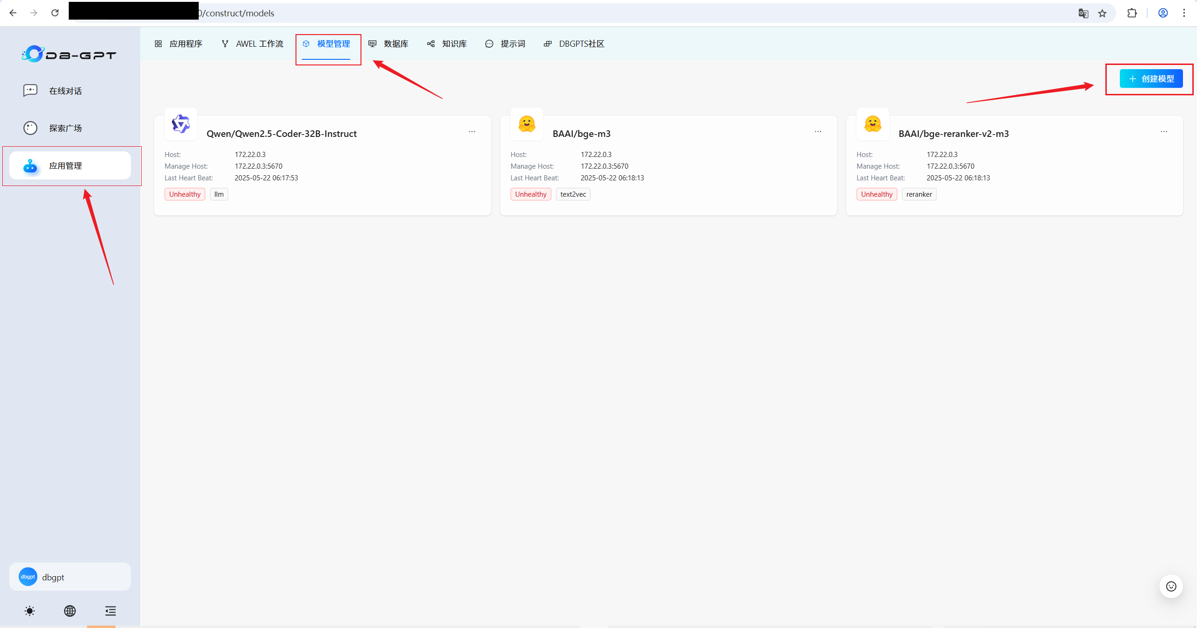This screenshot has width=1197, height=628.
Task: Open the browser extensions puzzle icon
Action: (1132, 13)
